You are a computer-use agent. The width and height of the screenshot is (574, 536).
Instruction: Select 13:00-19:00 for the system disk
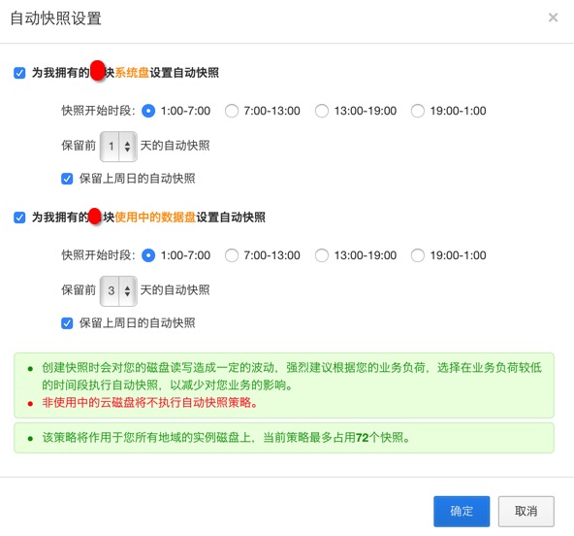tap(321, 111)
